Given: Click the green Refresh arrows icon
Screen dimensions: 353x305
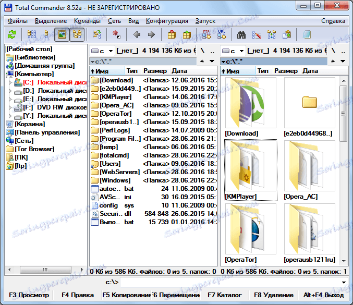Looking at the screenshot, I should [x=12, y=34].
